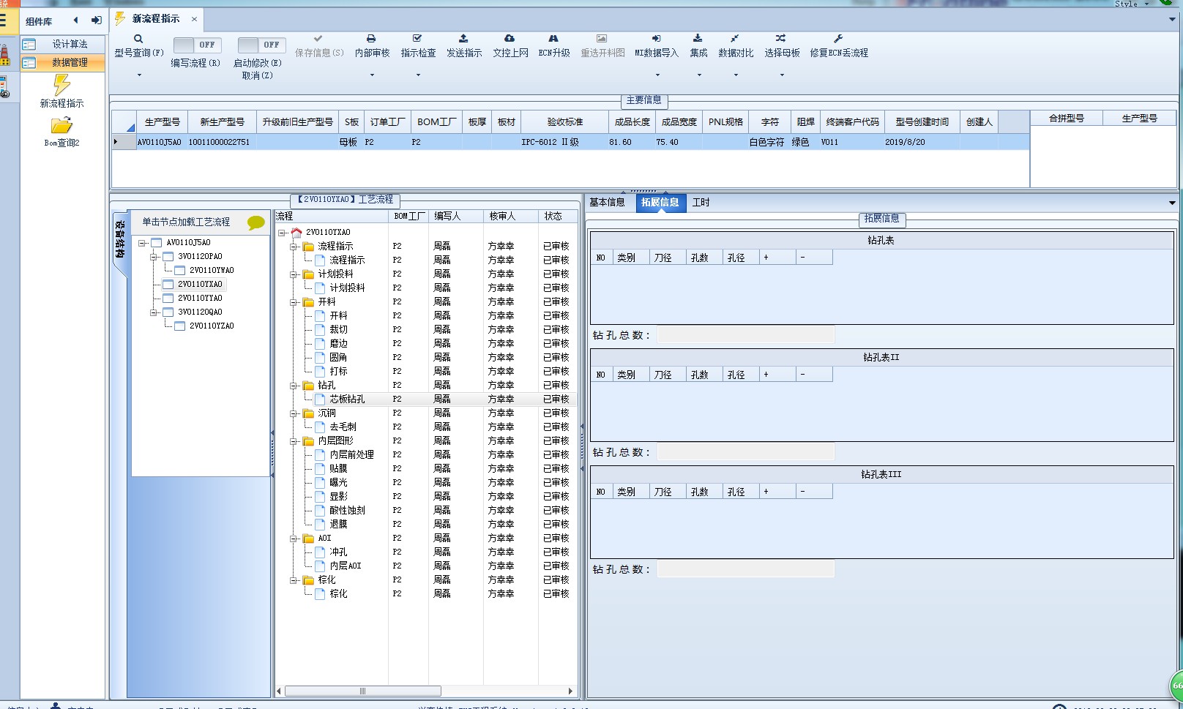Screen dimensions: 1183x709
Task: Collapse 组件库 panel with left arrow
Action: (75, 20)
